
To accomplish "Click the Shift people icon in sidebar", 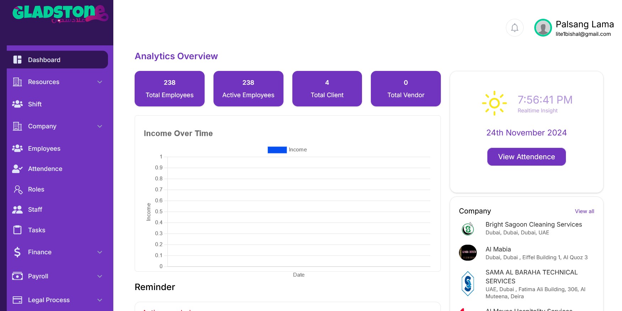I will click(x=17, y=104).
